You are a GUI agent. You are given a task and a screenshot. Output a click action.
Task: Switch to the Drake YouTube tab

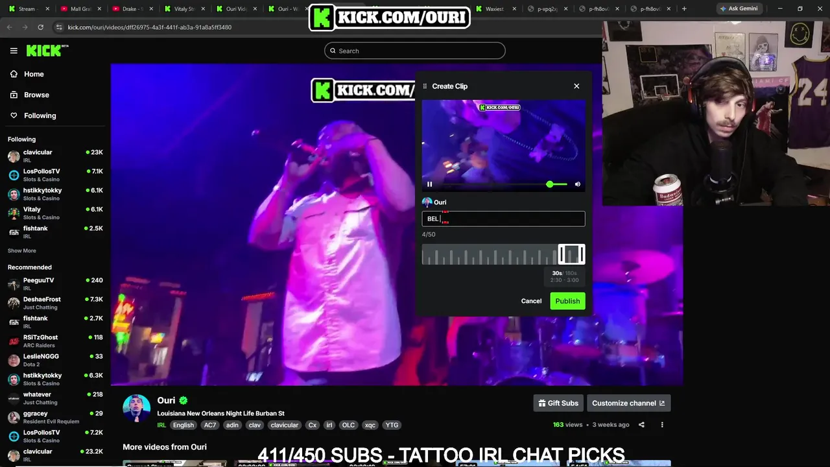coord(132,9)
